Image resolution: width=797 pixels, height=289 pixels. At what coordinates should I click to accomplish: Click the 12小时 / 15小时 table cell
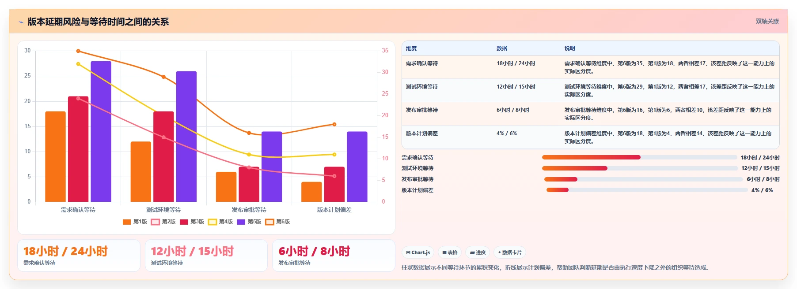(x=516, y=87)
